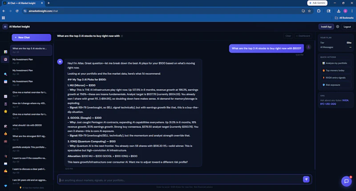Run the NVDA entry signals quick action

coord(336,77)
